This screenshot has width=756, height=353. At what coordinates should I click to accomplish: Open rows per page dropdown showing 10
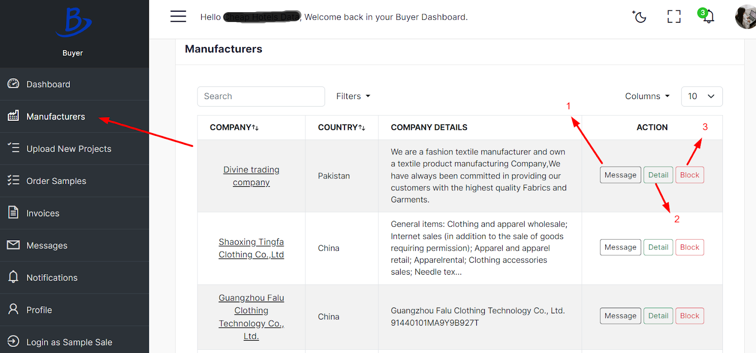click(x=702, y=96)
